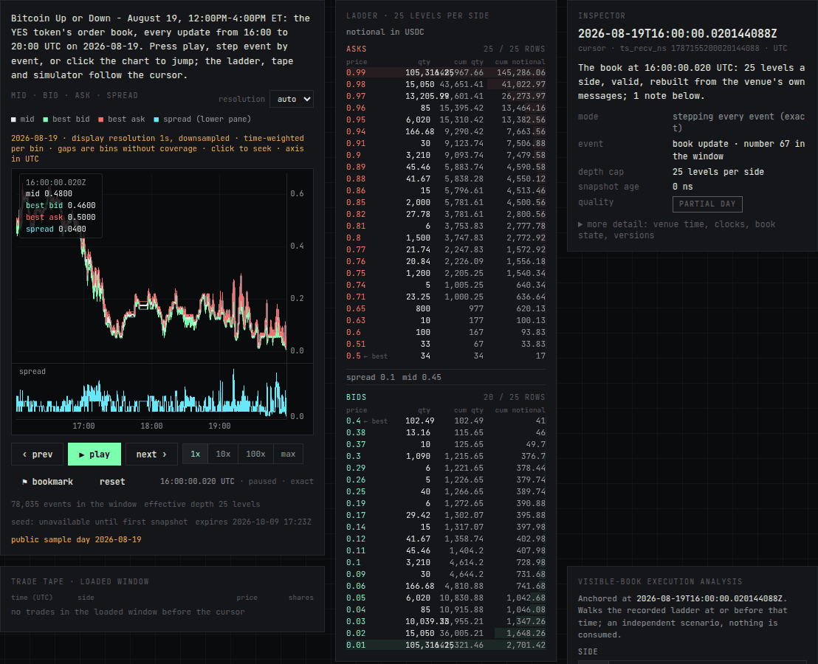Click the public sample day 2026-08-19 text
Image resolution: width=818 pixels, height=664 pixels.
(x=76, y=539)
